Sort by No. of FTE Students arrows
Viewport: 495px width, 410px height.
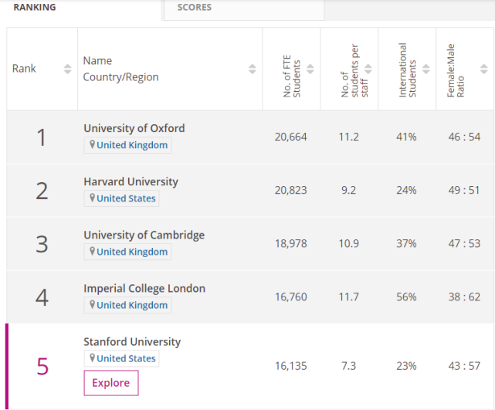coord(310,69)
